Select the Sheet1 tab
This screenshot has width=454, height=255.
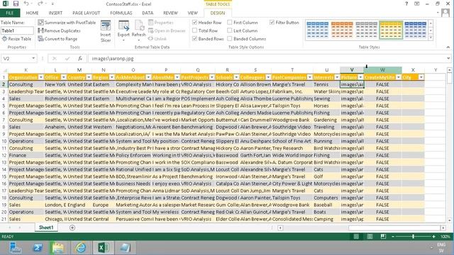[46, 227]
